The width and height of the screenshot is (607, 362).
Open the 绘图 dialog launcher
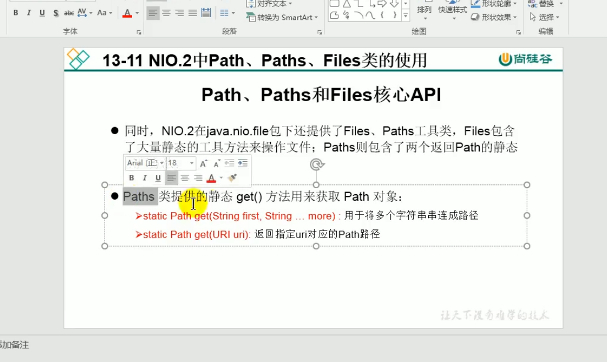click(x=518, y=32)
